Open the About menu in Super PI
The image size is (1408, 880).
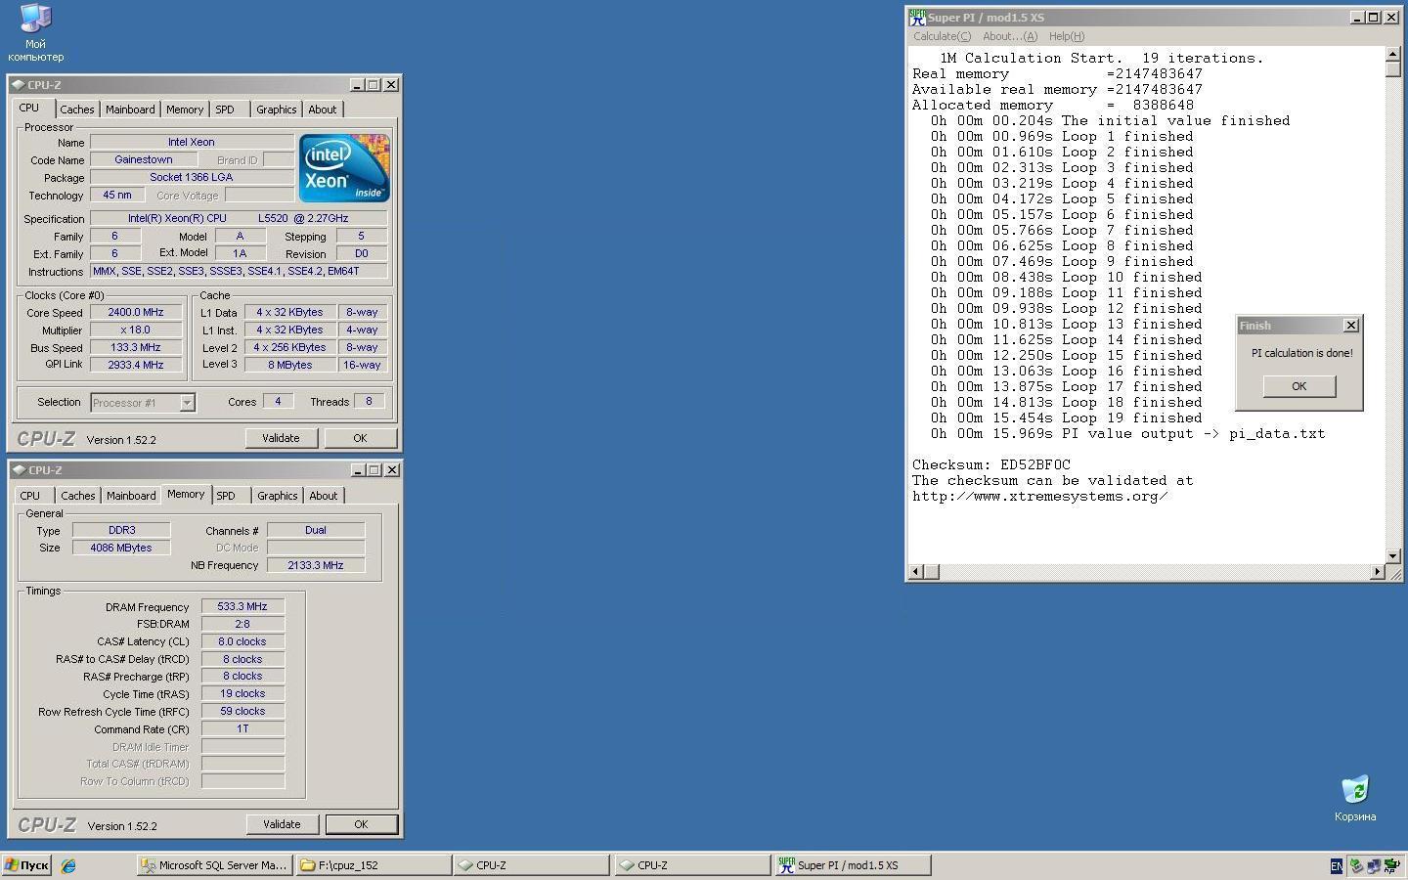[x=1010, y=36]
